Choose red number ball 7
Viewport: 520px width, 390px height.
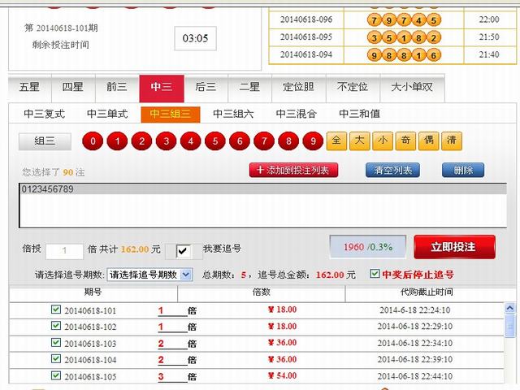point(264,141)
